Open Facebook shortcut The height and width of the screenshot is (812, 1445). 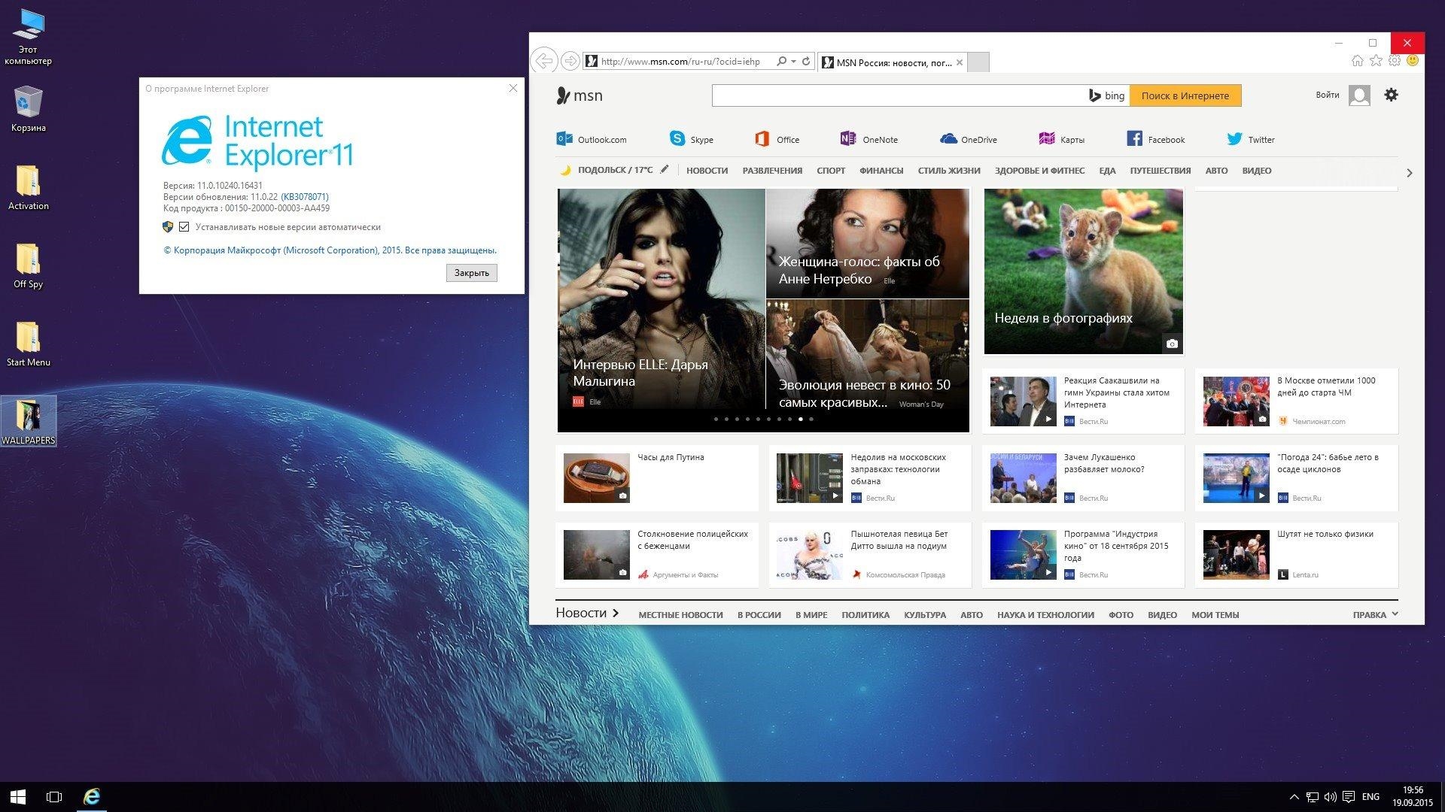(x=1156, y=139)
